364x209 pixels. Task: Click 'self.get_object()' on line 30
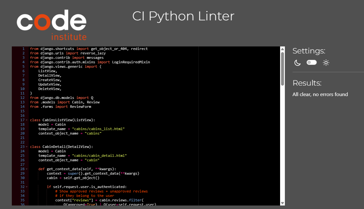tap(81, 178)
